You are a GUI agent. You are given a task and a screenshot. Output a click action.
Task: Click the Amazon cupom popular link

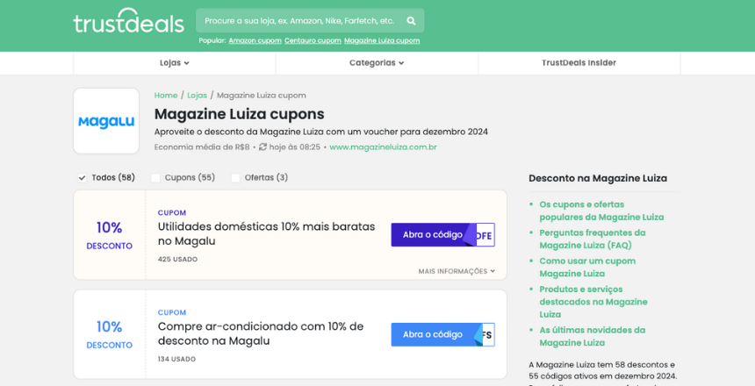coord(255,40)
